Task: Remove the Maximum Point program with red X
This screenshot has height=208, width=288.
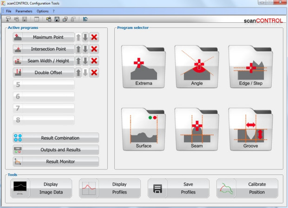Action: tap(94, 37)
